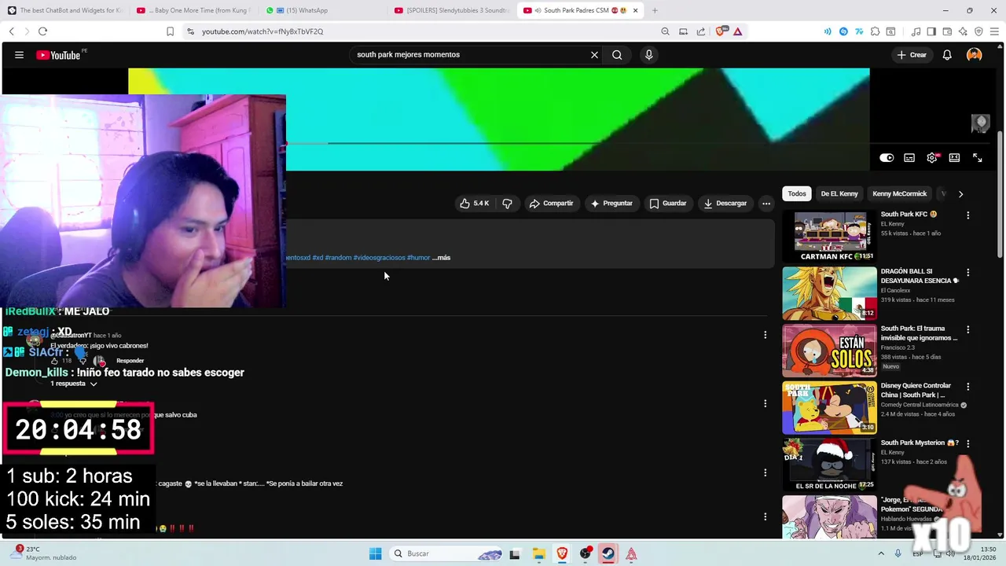Click the page vertical scrollbar
Viewport: 1006px width, 566px height.
click(x=1000, y=195)
